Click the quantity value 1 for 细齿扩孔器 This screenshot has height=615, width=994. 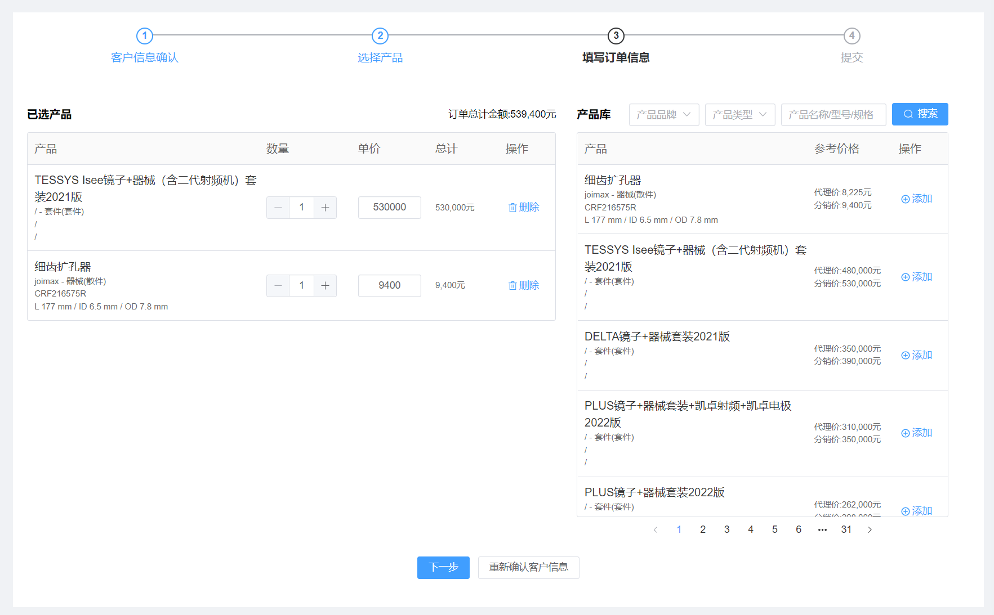[302, 286]
